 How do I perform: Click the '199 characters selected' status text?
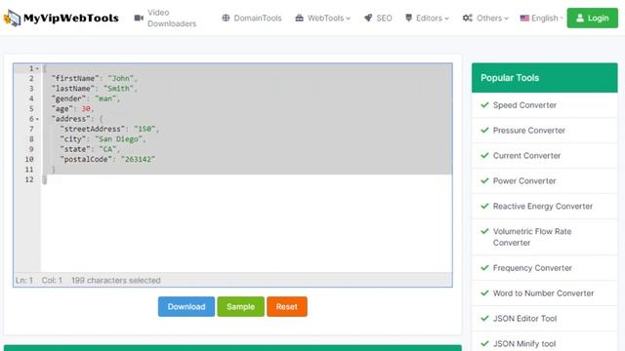point(116,280)
